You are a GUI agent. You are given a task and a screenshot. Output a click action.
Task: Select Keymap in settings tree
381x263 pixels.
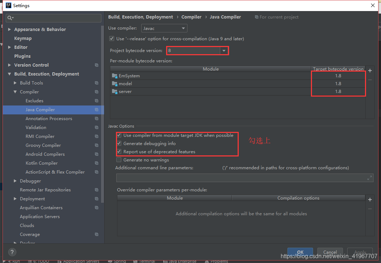coord(23,38)
